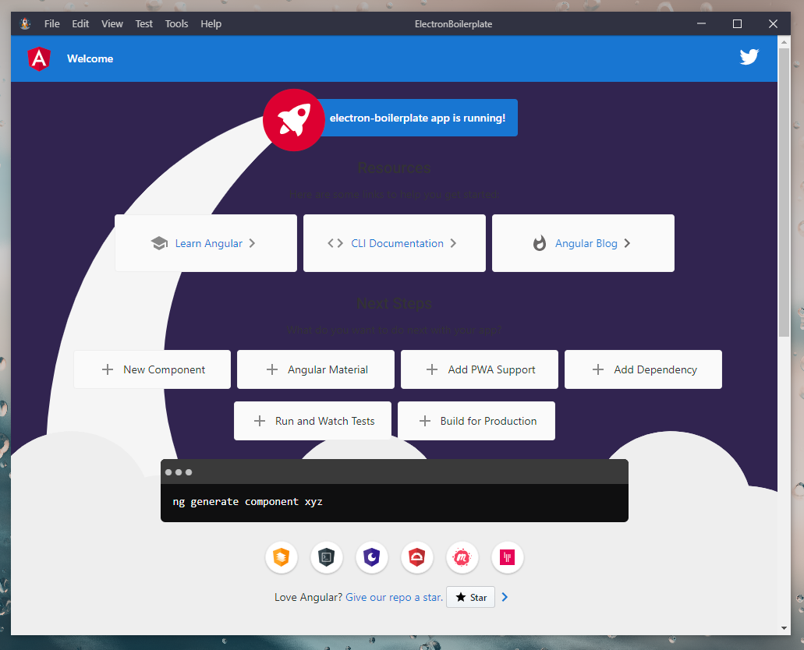Close the ElectronBoilerplate window
The height and width of the screenshot is (650, 804).
point(774,23)
